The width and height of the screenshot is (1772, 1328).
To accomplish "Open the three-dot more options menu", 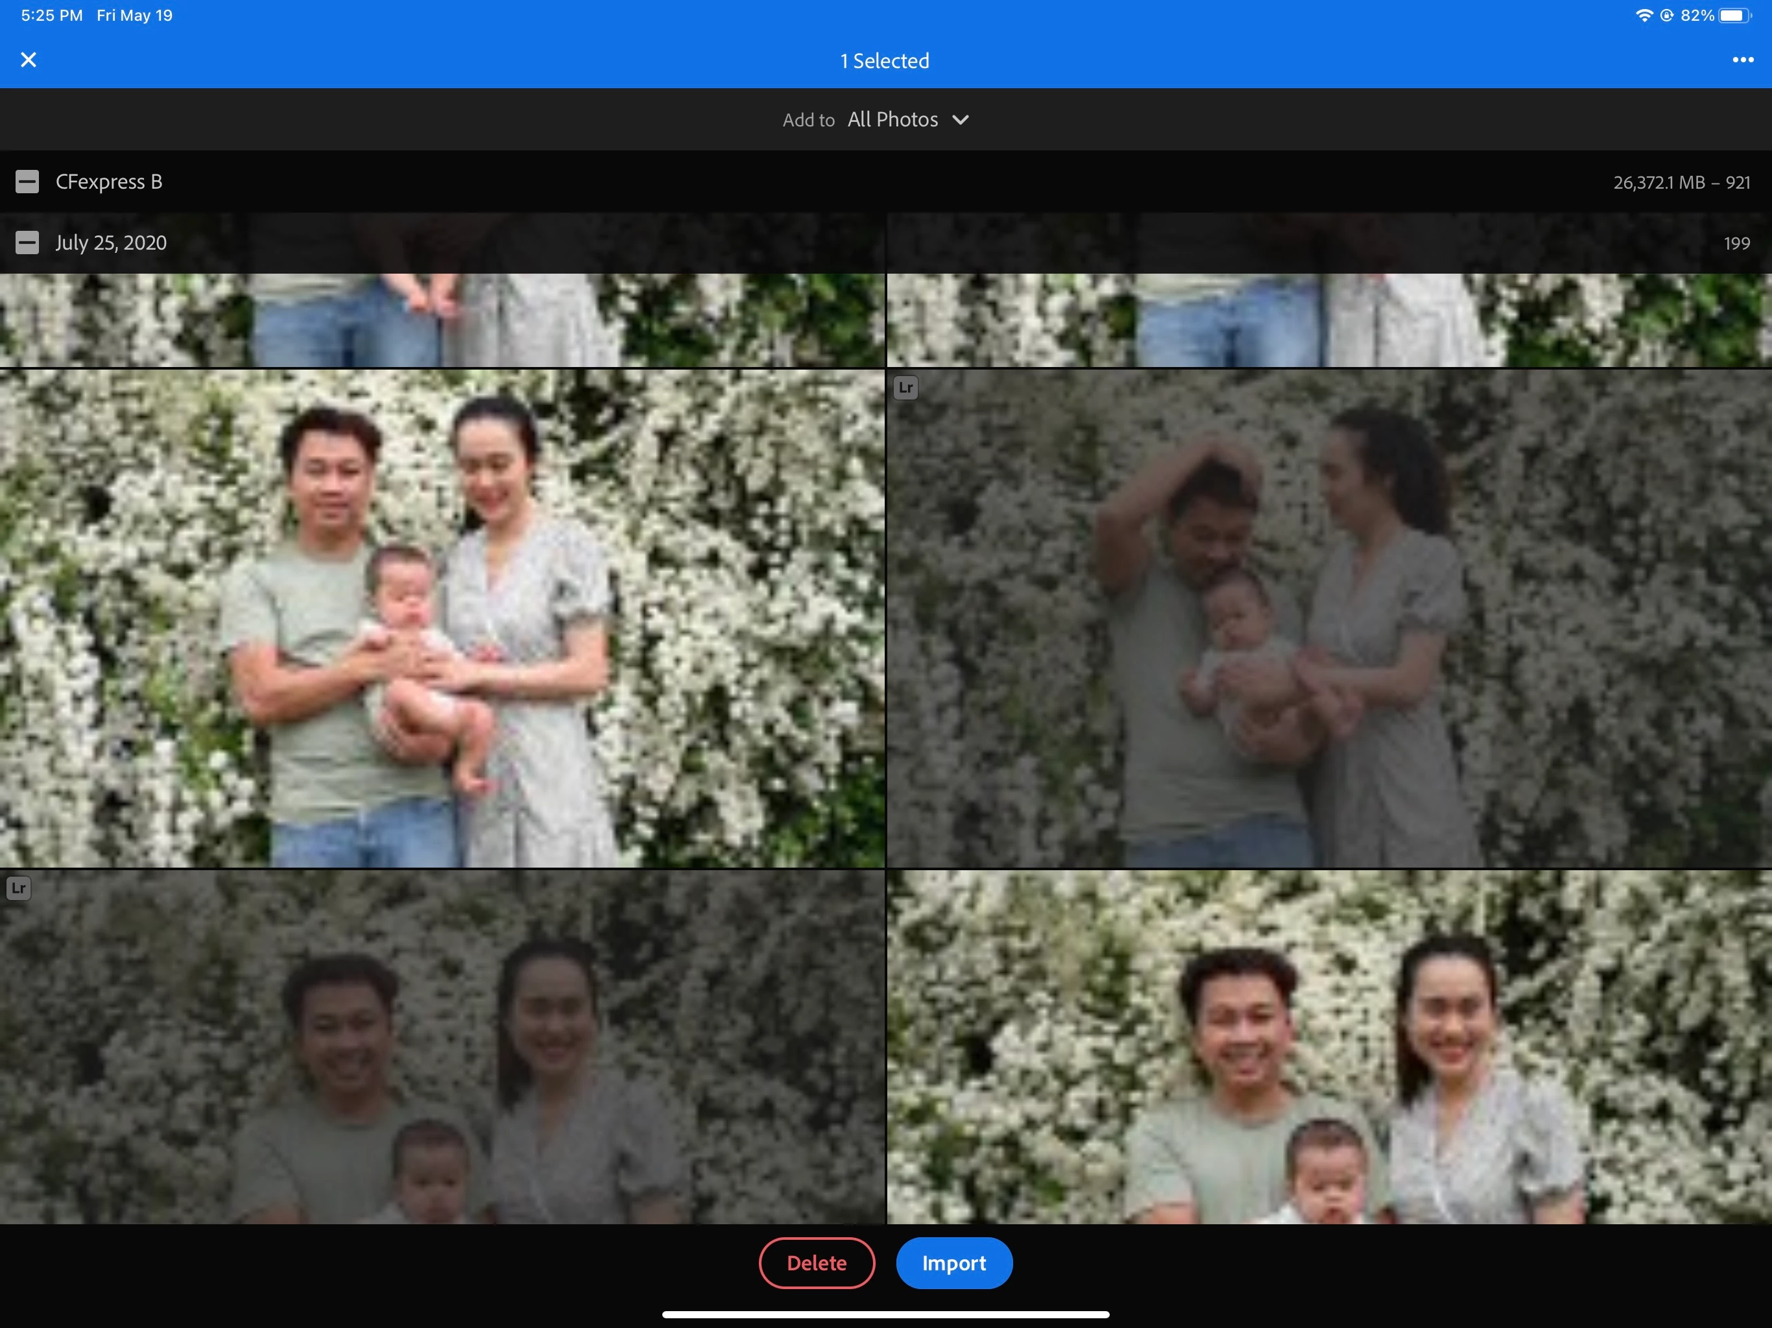I will pos(1742,60).
